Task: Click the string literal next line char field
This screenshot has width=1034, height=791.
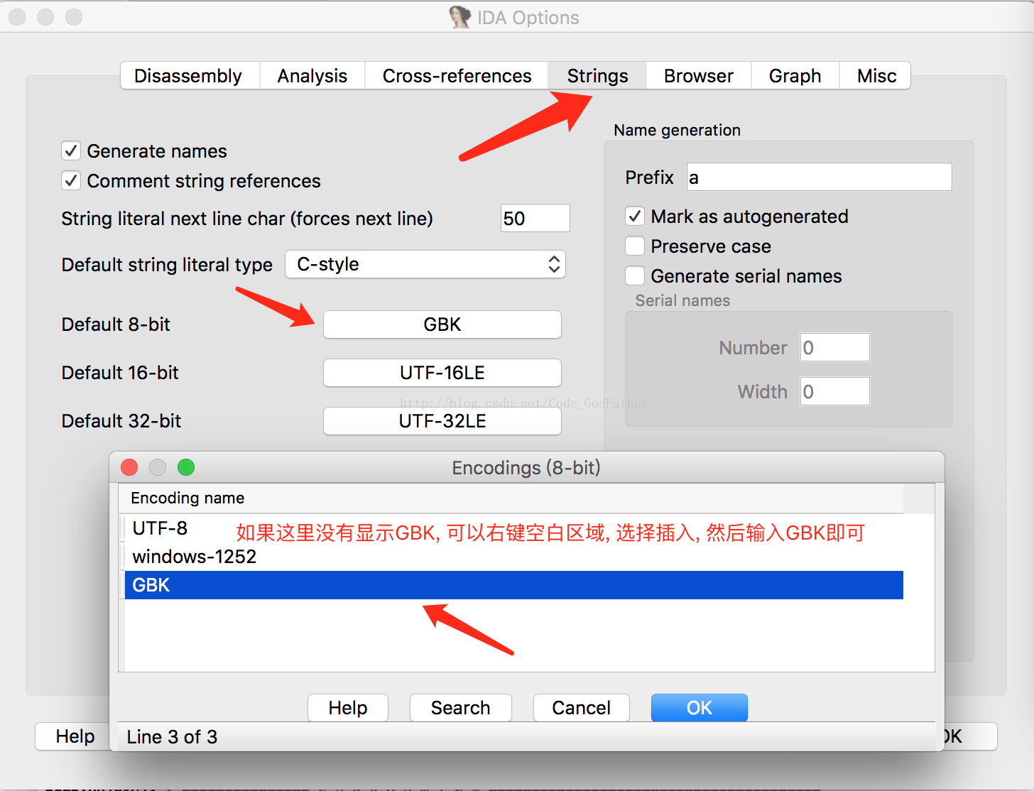Action: pos(535,218)
